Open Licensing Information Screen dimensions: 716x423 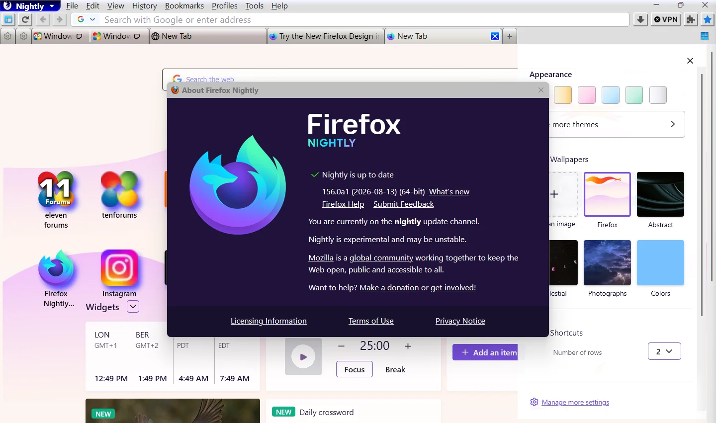point(268,321)
